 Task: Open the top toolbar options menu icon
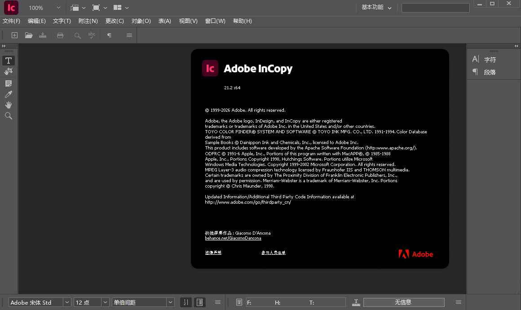click(129, 35)
